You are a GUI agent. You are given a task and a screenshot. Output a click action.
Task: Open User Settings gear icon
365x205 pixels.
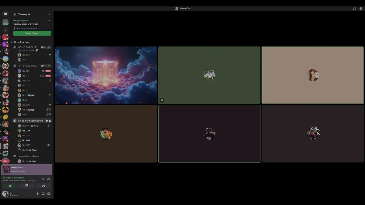(48, 194)
